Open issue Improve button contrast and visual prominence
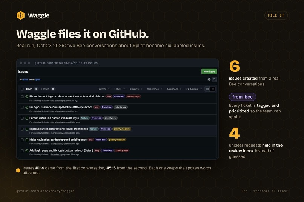The width and height of the screenshot is (304, 202). click(59, 129)
